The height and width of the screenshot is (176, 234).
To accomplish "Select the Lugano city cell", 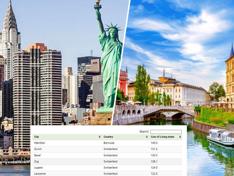I will click(x=39, y=167).
